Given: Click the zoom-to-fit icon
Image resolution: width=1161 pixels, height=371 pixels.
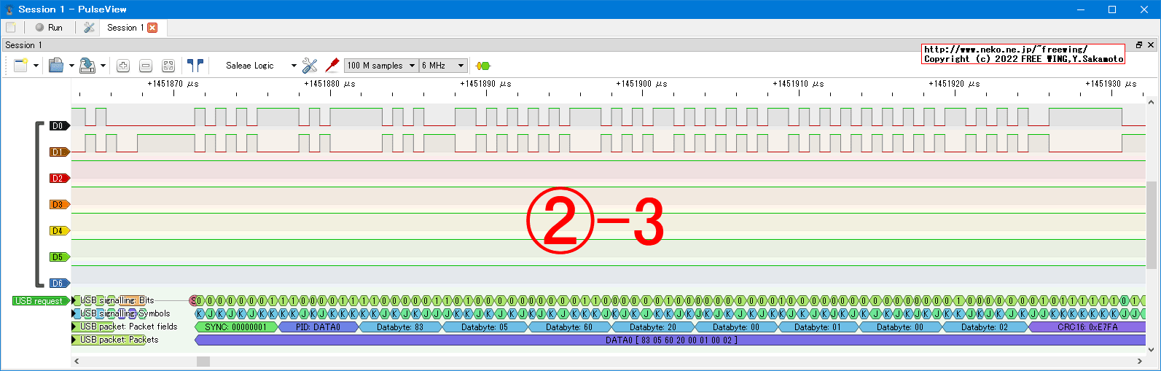Looking at the screenshot, I should pyautogui.click(x=168, y=66).
